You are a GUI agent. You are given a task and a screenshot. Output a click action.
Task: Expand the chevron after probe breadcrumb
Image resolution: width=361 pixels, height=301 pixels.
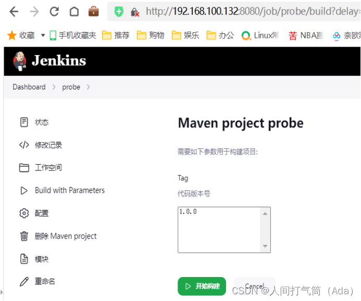click(x=89, y=87)
